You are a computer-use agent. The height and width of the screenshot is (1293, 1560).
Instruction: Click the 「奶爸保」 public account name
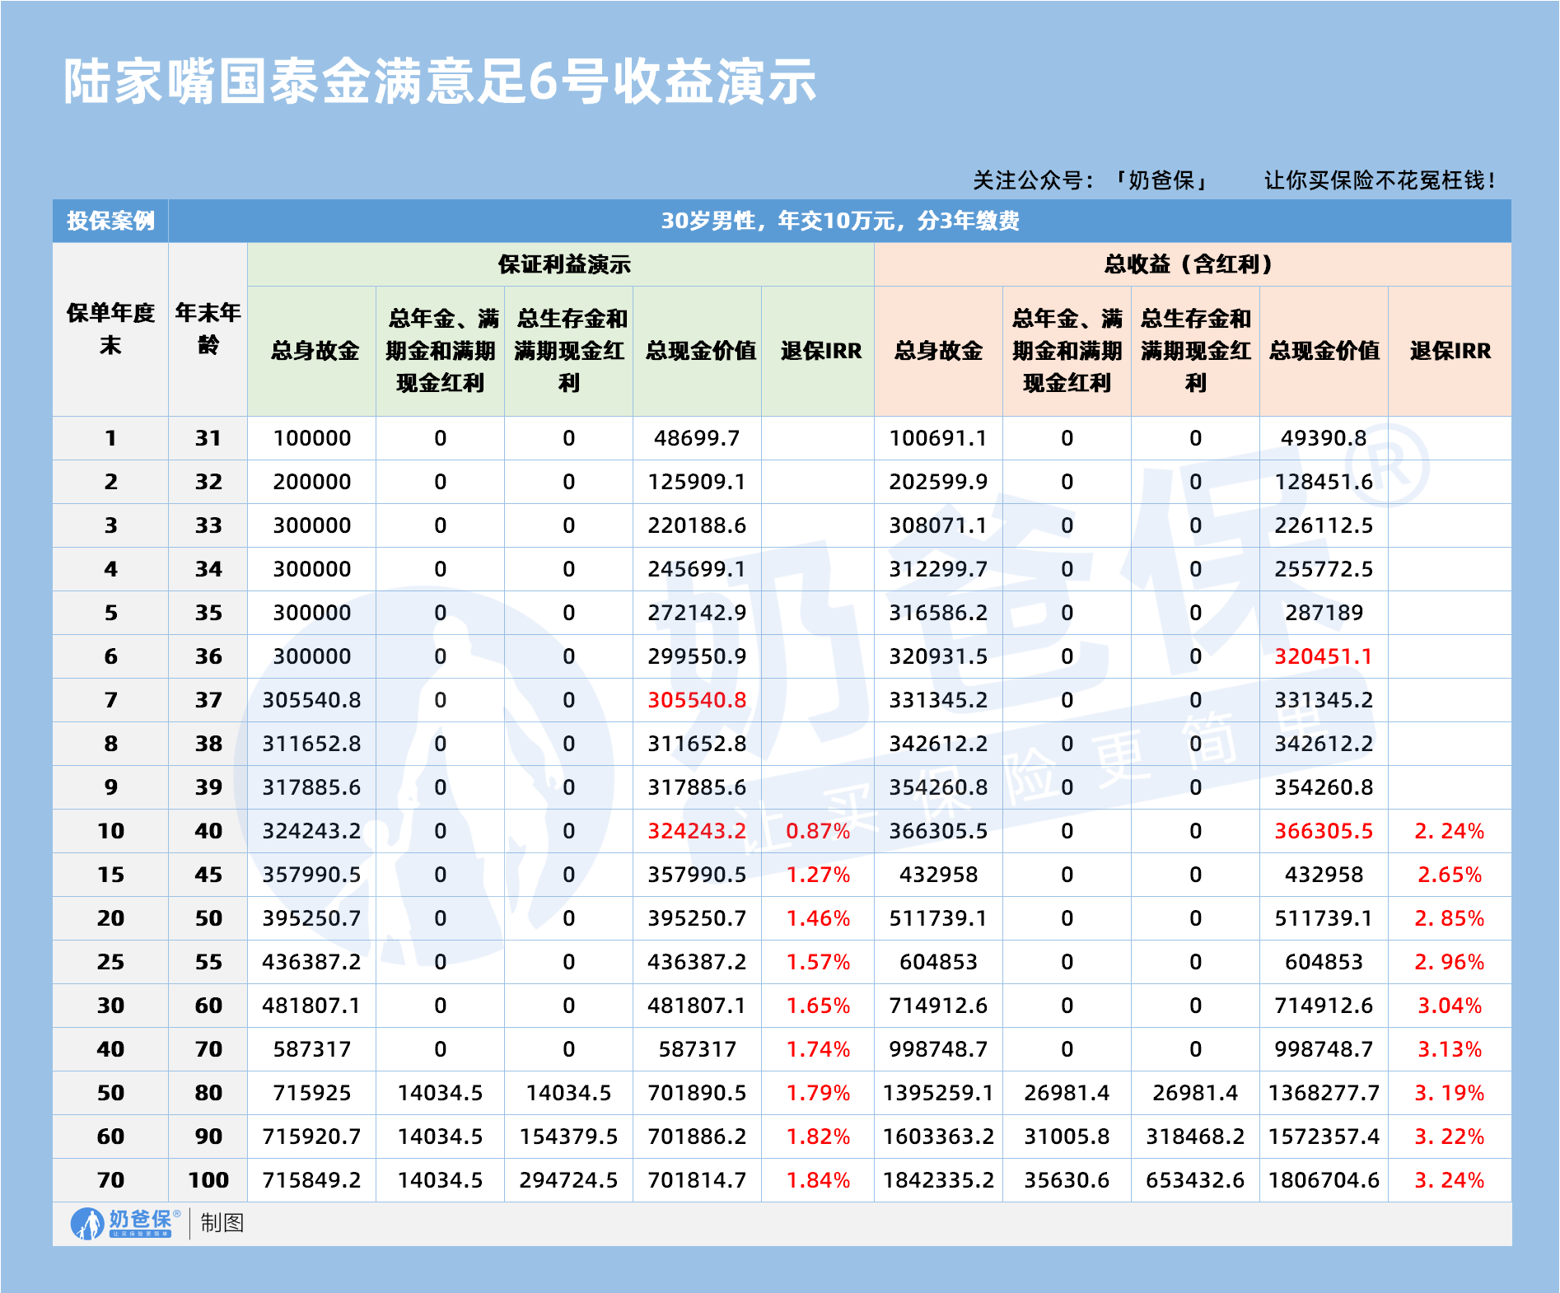(x=1156, y=177)
